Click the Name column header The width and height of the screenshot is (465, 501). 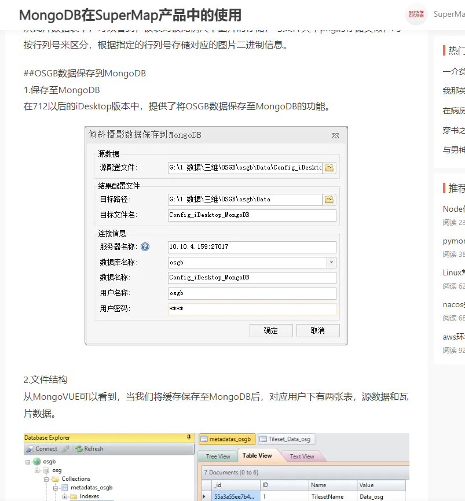pos(332,485)
